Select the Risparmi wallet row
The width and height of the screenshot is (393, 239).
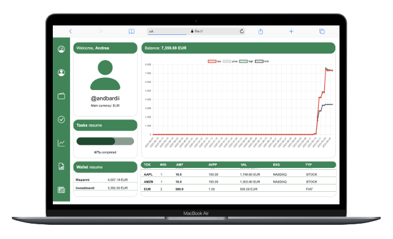pyautogui.click(x=105, y=180)
